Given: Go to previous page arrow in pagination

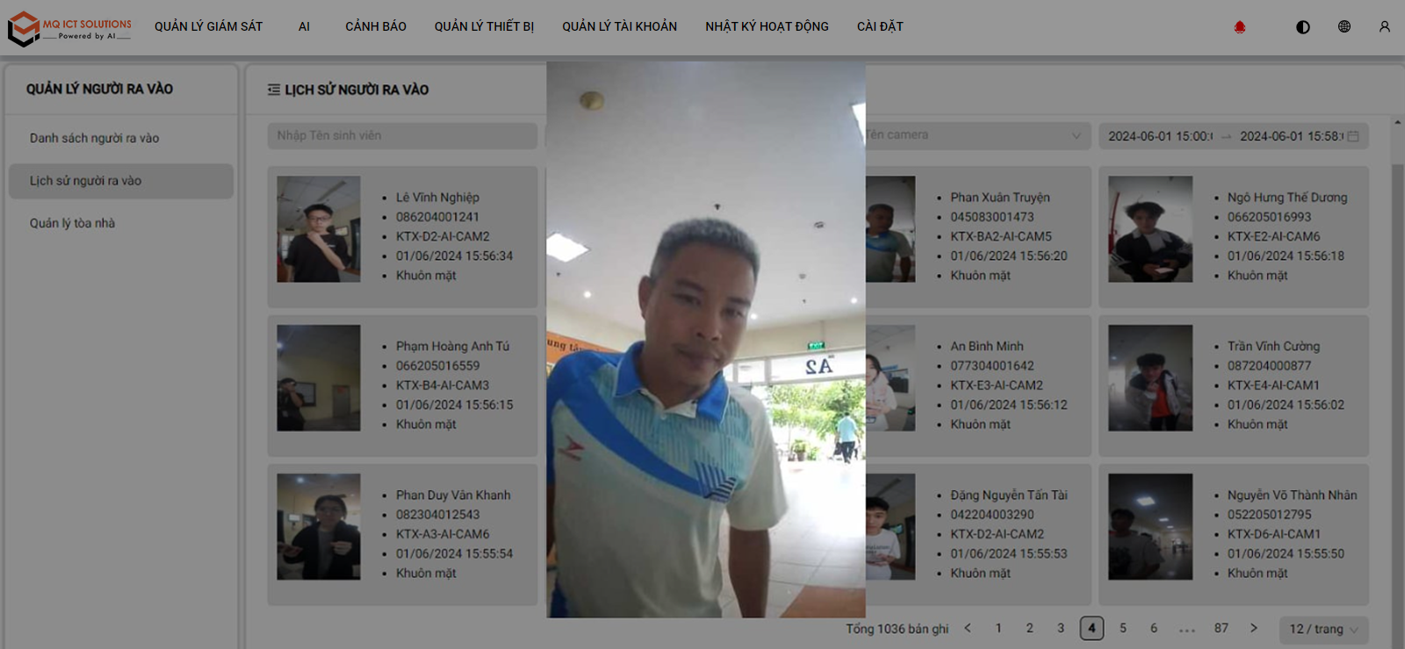Looking at the screenshot, I should coord(968,628).
